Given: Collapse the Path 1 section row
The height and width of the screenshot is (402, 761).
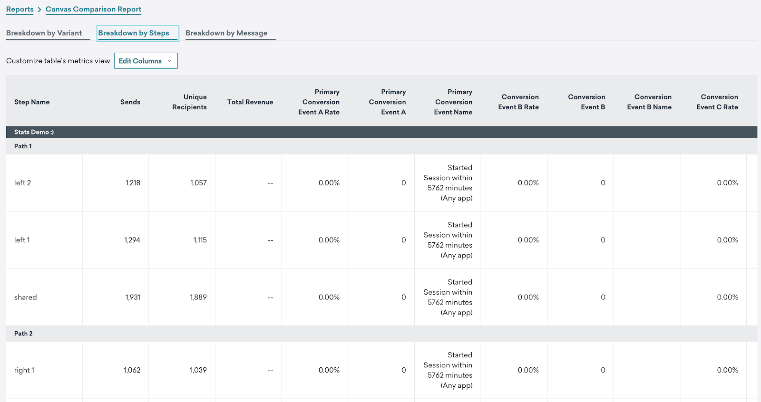Looking at the screenshot, I should (381, 146).
